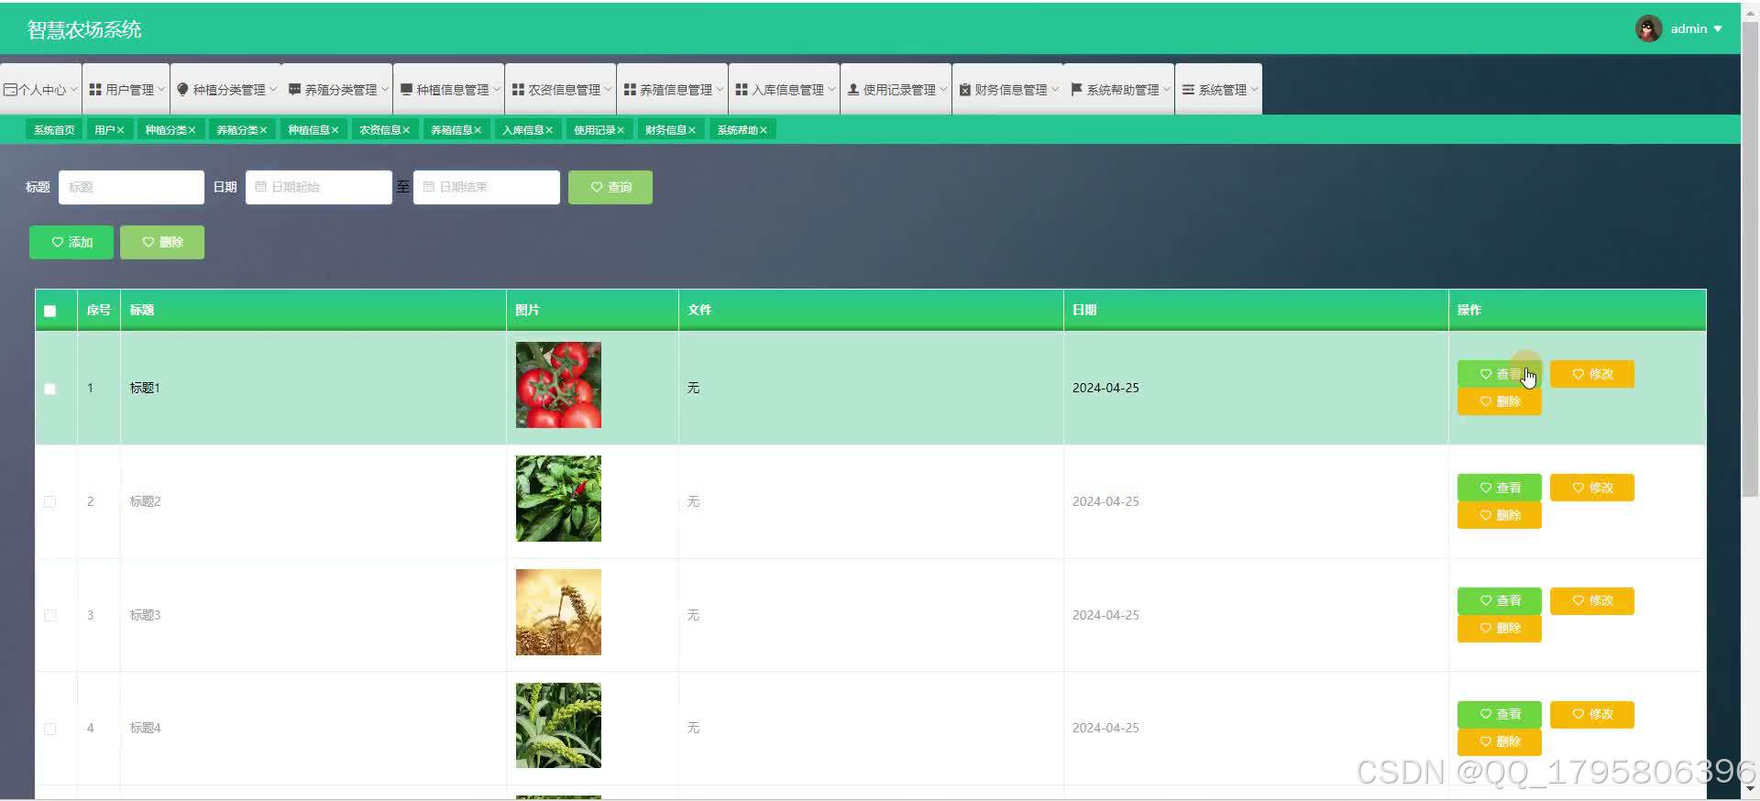Close the 用户 tab with its ×
Screen dimensions: 1760x801
(x=120, y=130)
